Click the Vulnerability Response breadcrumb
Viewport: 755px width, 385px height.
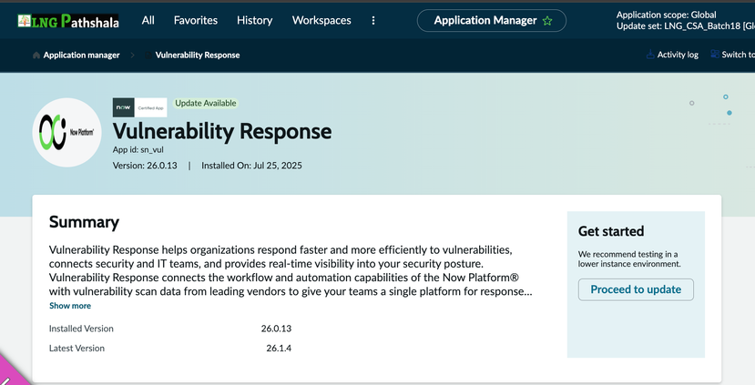pos(198,56)
